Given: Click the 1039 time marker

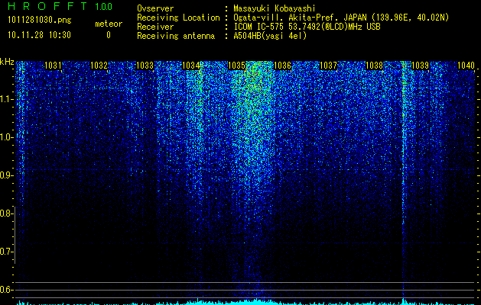Looking at the screenshot, I should [x=420, y=65].
